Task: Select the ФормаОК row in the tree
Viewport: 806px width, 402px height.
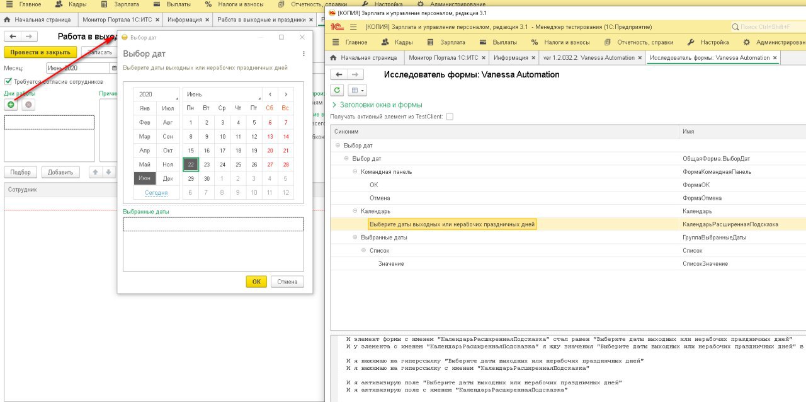Action: coord(568,185)
